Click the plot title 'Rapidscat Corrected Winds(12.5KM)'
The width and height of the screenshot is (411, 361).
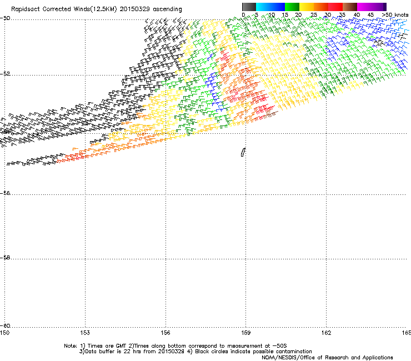(64, 9)
